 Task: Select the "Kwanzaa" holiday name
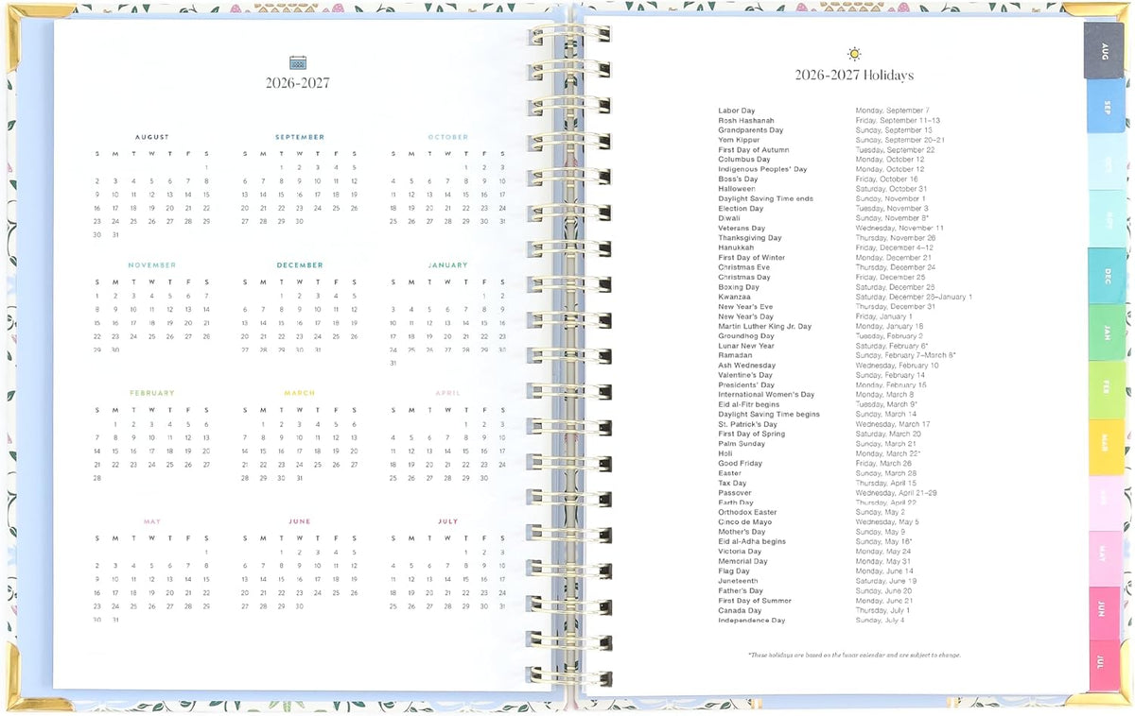click(735, 297)
